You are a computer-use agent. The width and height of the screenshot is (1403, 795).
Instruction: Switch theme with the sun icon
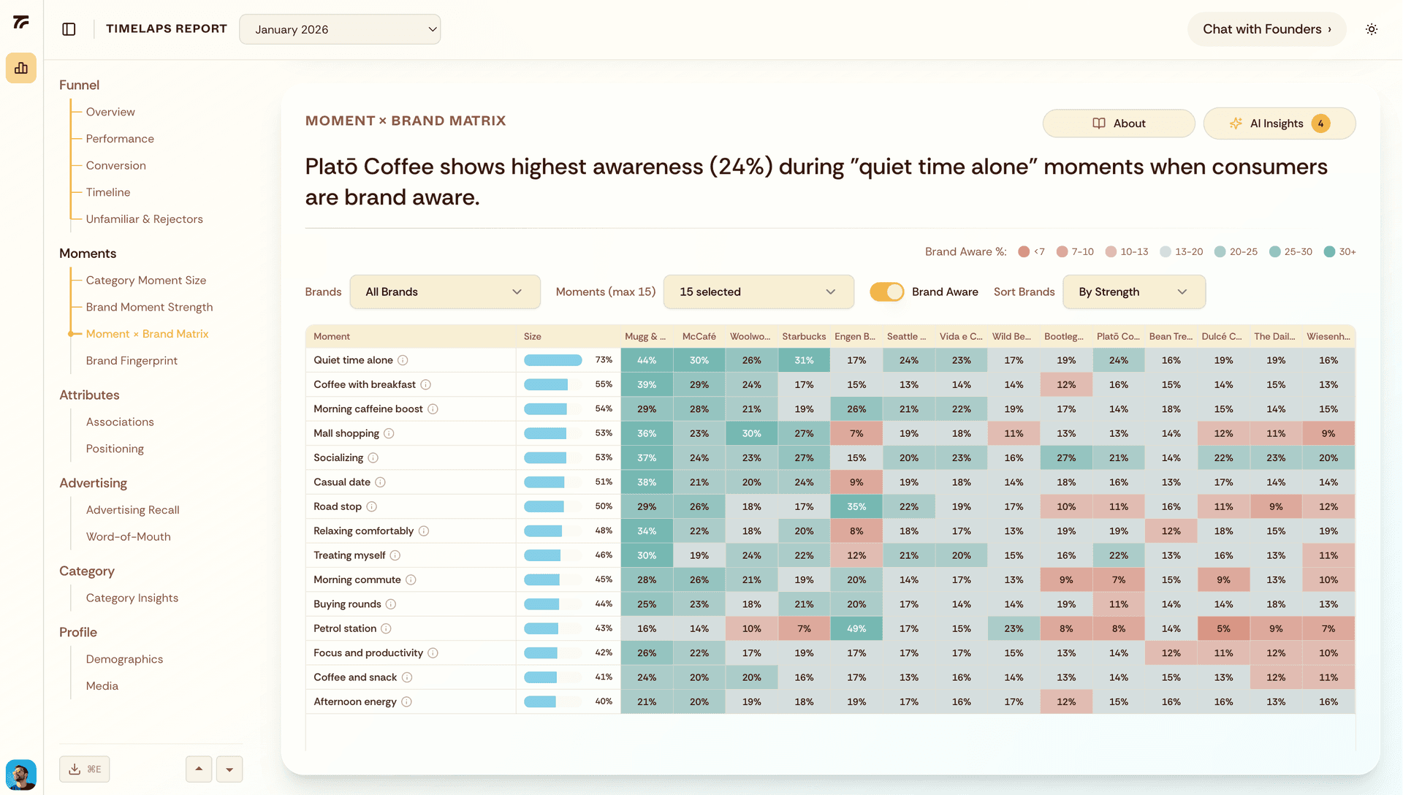[1372, 29]
